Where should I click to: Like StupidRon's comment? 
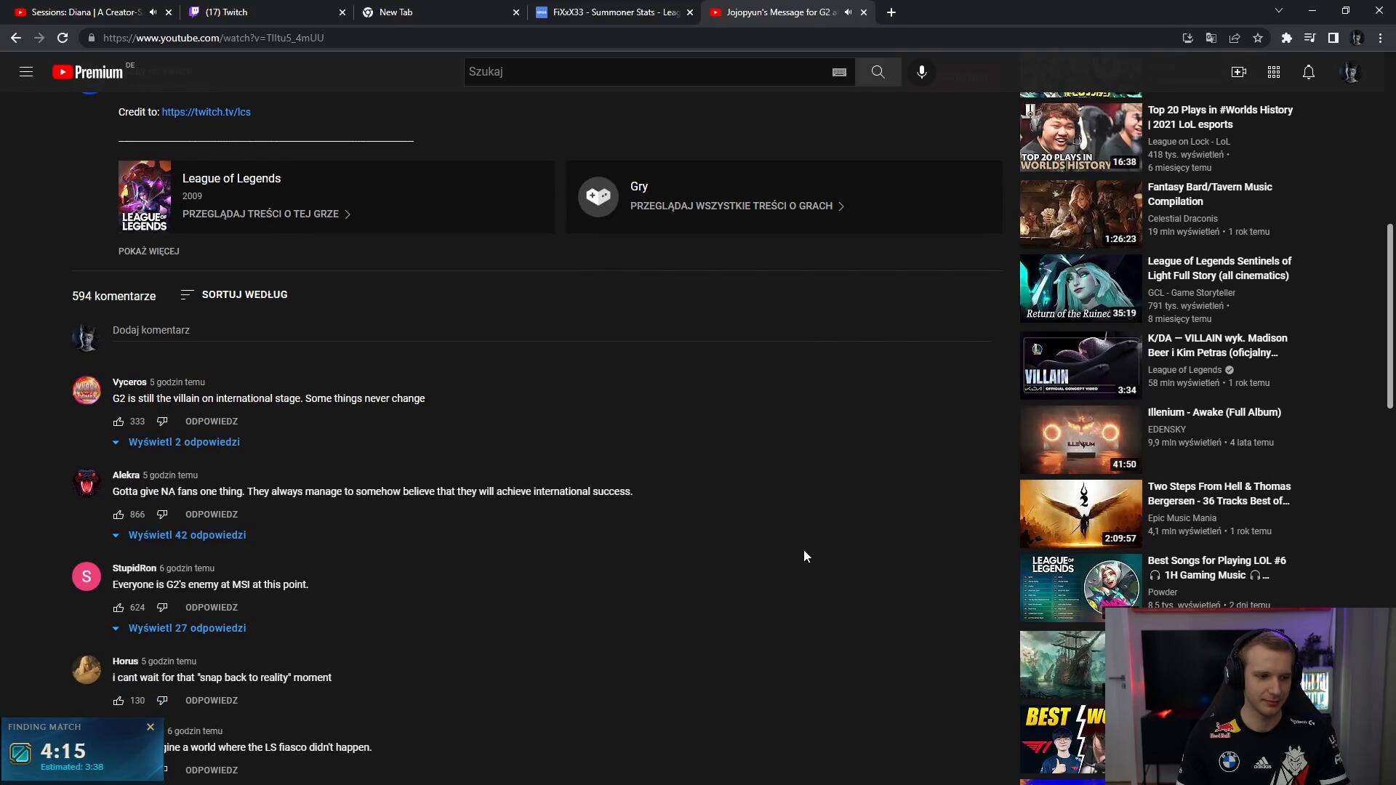click(x=119, y=608)
